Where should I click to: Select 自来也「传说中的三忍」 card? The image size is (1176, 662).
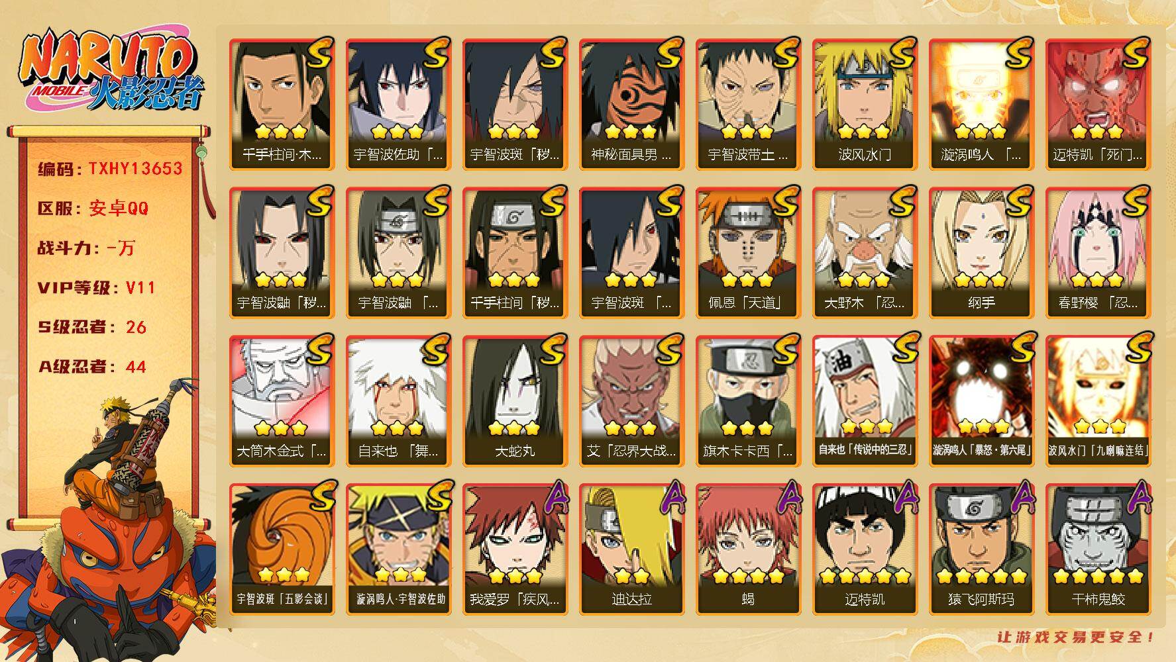[x=865, y=401]
